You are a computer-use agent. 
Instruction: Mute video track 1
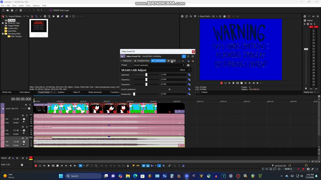pyautogui.click(x=26, y=105)
